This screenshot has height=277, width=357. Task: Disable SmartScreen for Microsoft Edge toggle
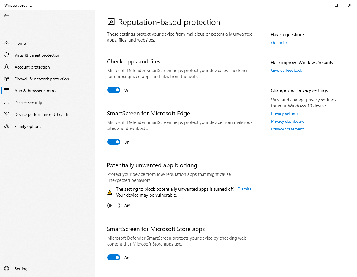click(x=114, y=142)
